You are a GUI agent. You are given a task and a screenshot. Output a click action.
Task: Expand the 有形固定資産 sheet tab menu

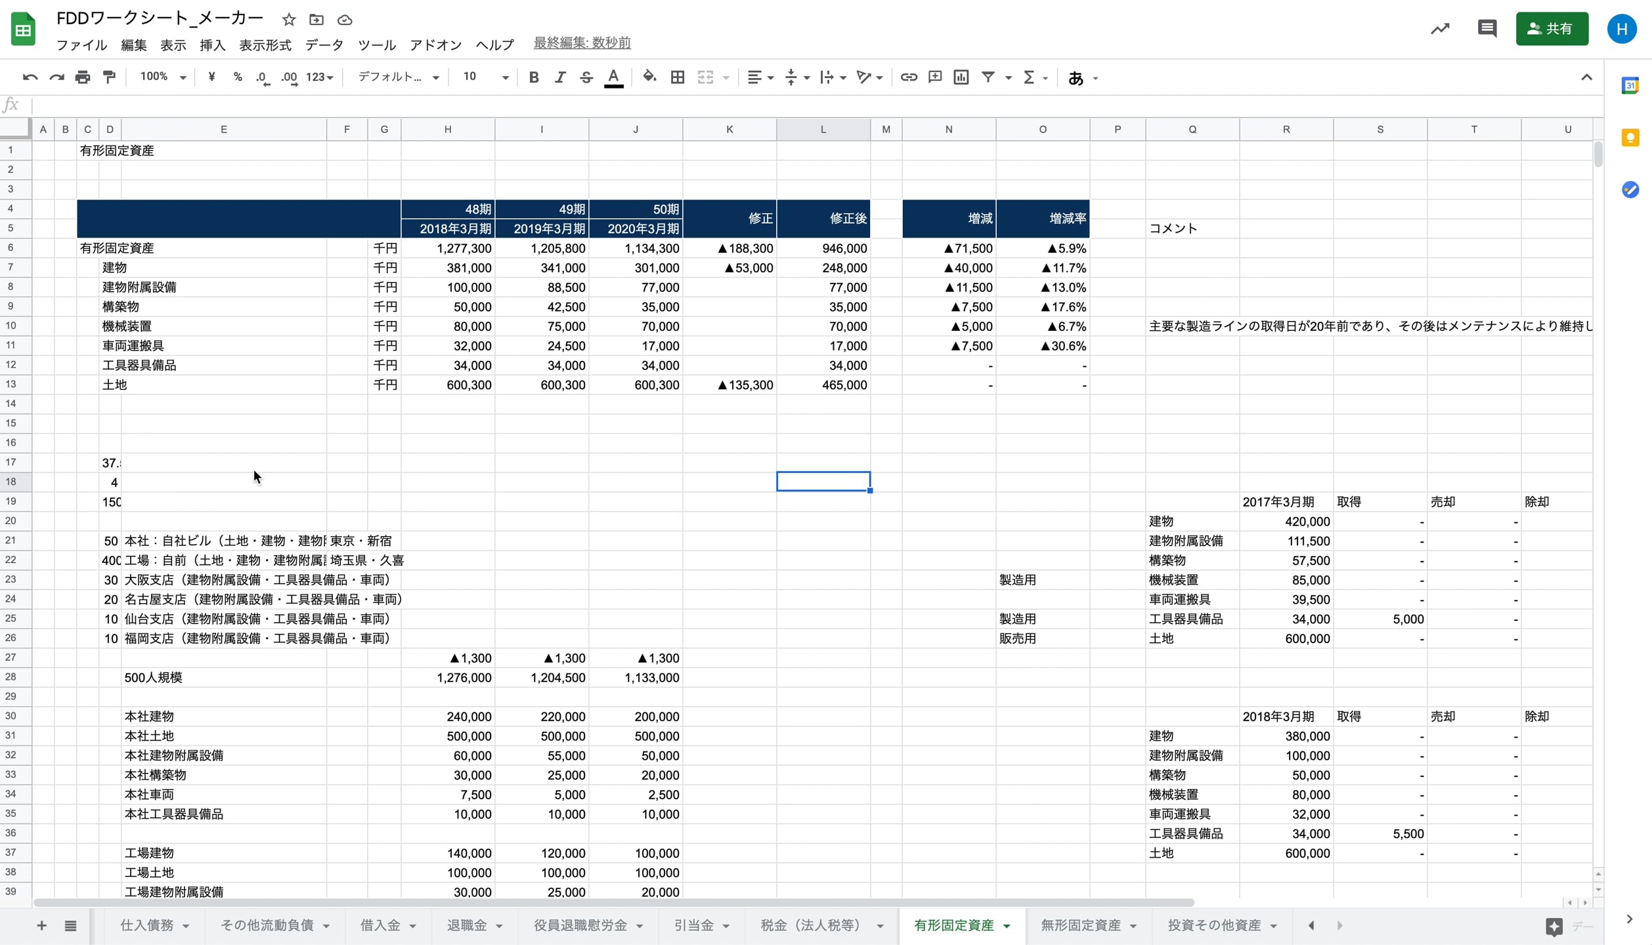tap(1007, 926)
